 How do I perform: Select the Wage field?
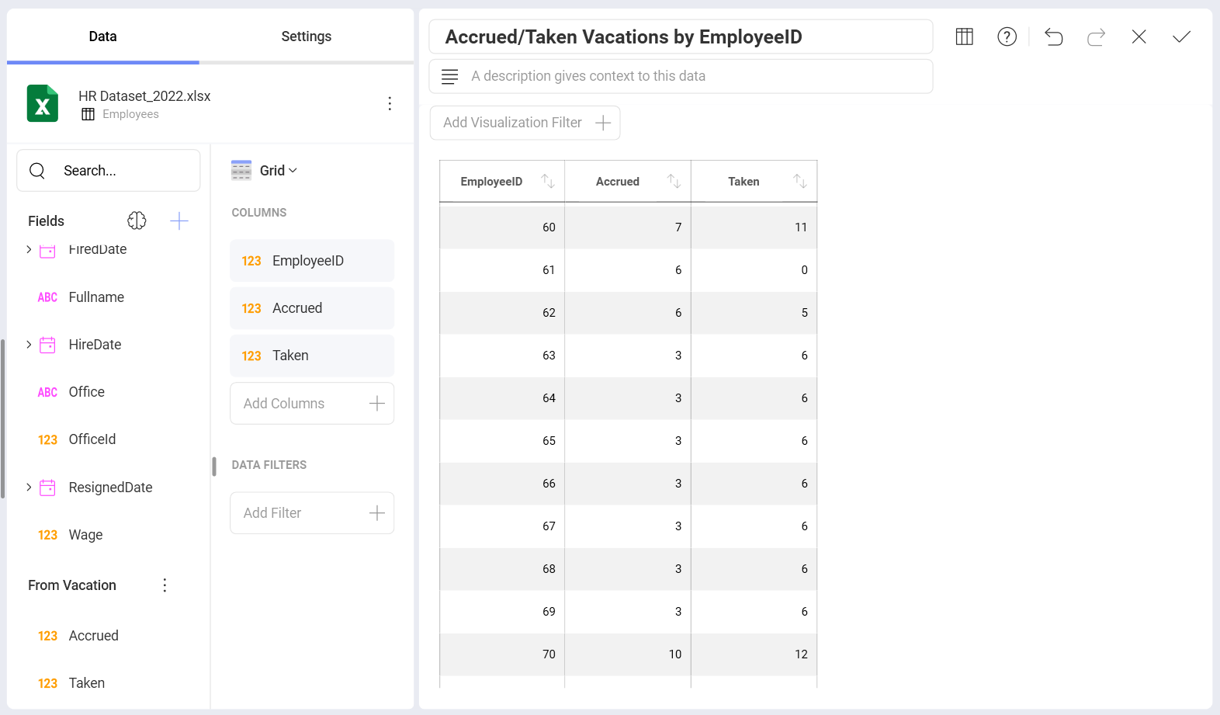click(85, 535)
